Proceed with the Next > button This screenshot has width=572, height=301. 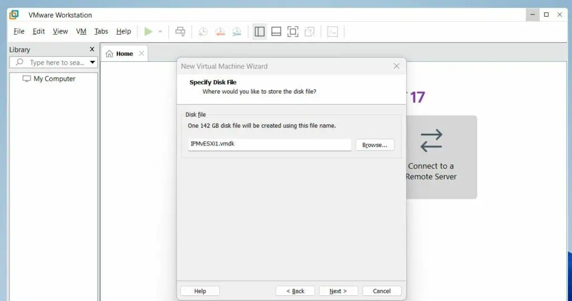coord(338,291)
